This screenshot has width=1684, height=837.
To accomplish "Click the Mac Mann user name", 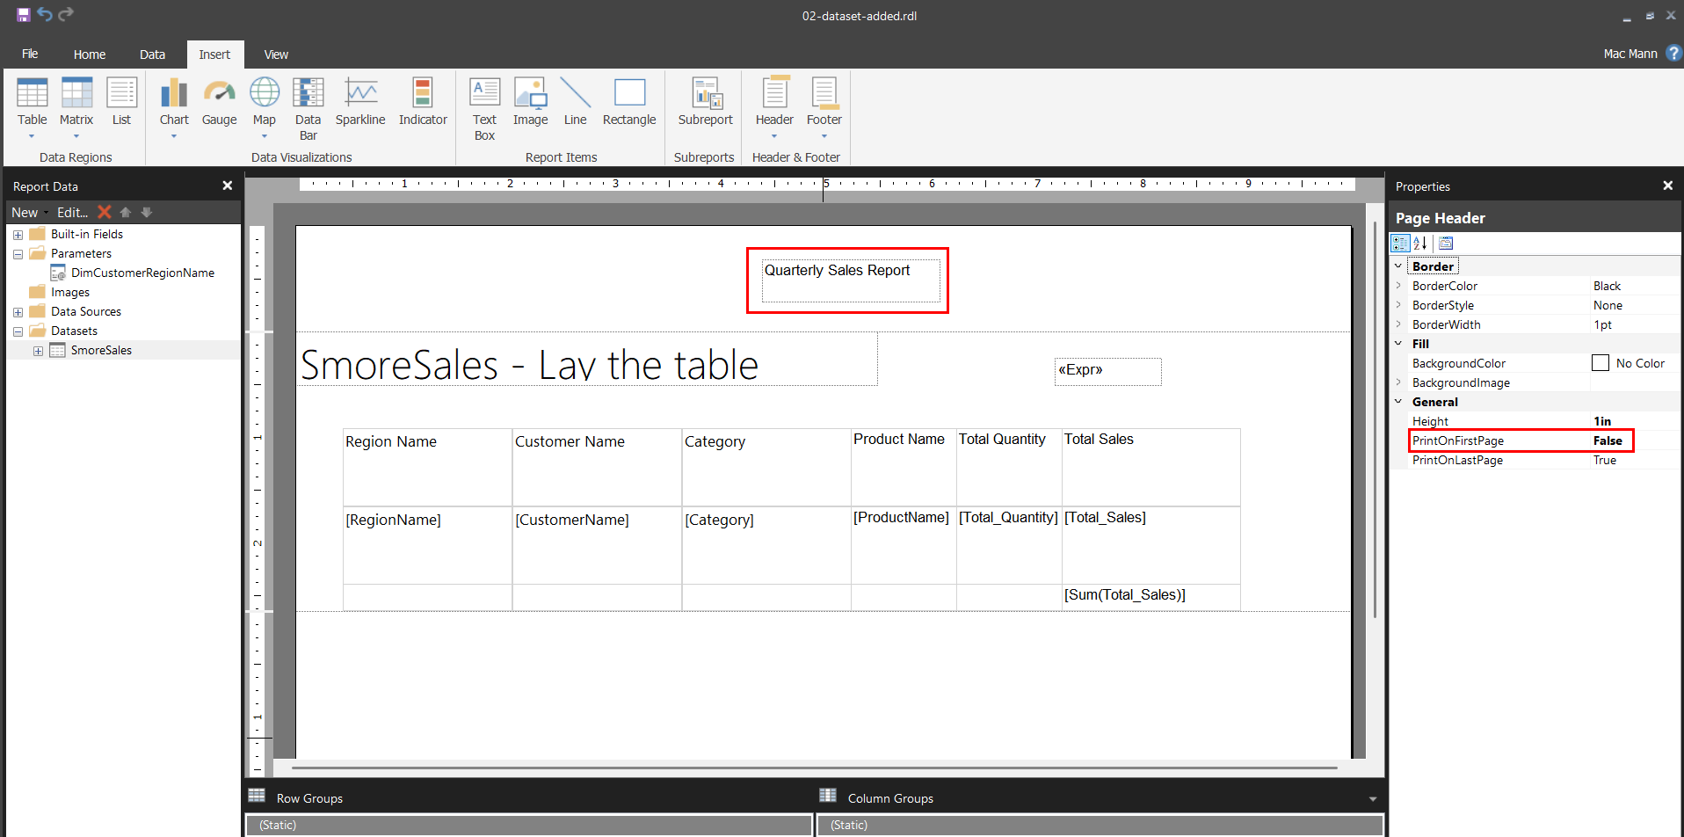I will tap(1630, 54).
